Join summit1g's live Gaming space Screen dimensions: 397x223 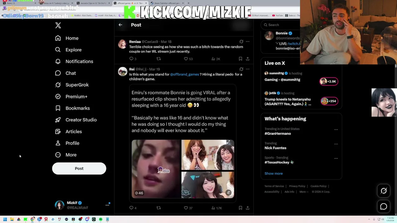pos(282,80)
